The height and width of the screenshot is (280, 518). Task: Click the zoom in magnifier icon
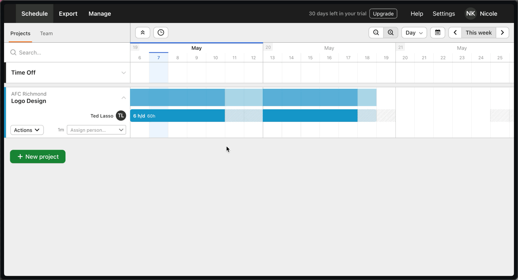[391, 33]
